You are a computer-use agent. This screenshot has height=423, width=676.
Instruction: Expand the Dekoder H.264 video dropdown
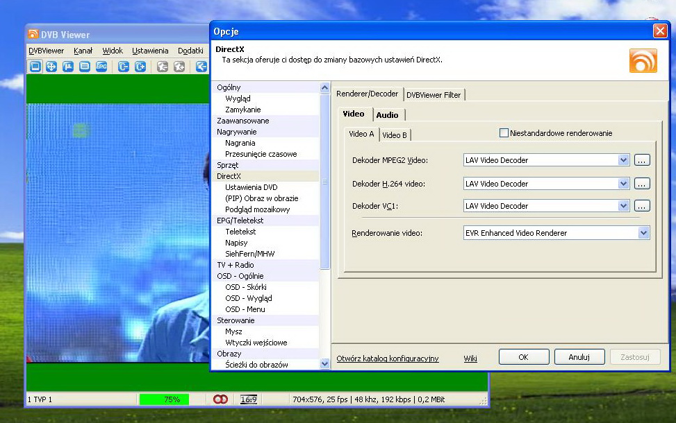(x=623, y=184)
